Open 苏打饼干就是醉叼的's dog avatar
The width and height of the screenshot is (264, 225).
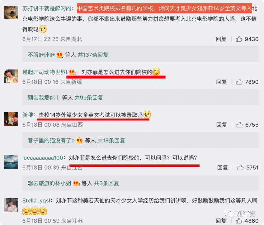tap(11, 12)
